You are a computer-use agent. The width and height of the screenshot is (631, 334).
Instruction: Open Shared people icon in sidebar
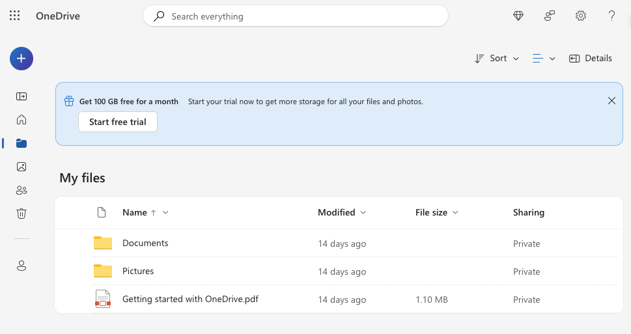coord(21,190)
